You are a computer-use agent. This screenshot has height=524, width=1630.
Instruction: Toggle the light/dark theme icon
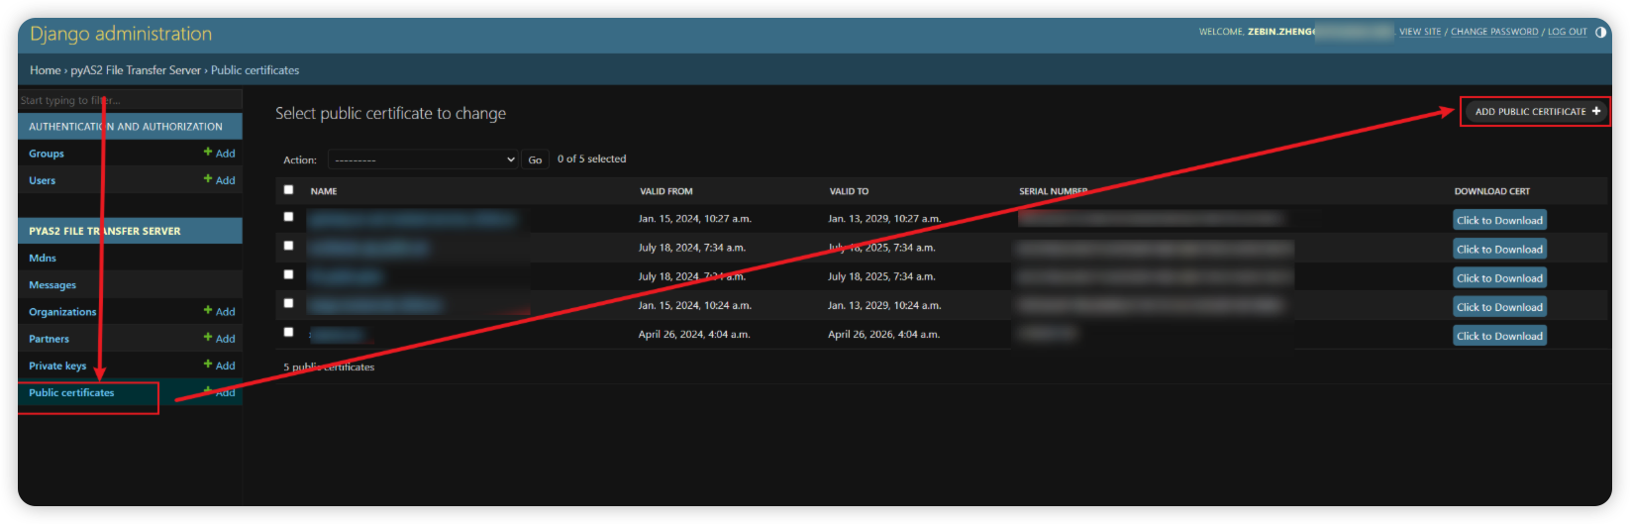(x=1600, y=32)
